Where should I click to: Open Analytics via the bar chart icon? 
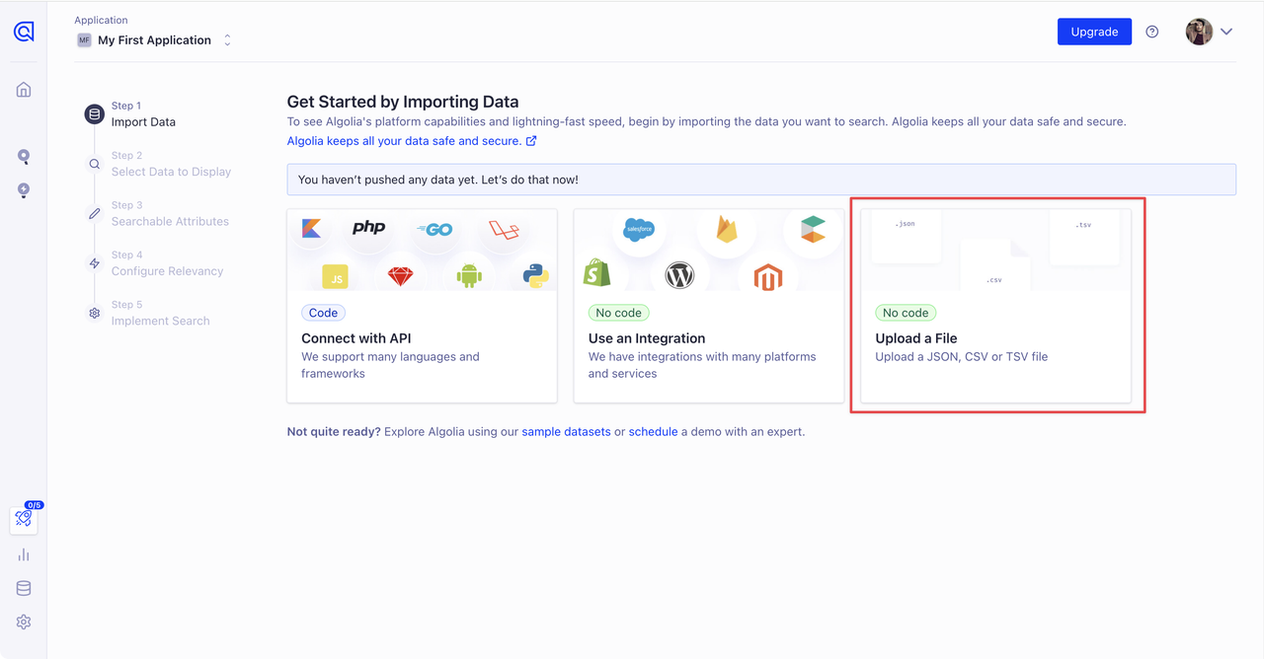(23, 553)
